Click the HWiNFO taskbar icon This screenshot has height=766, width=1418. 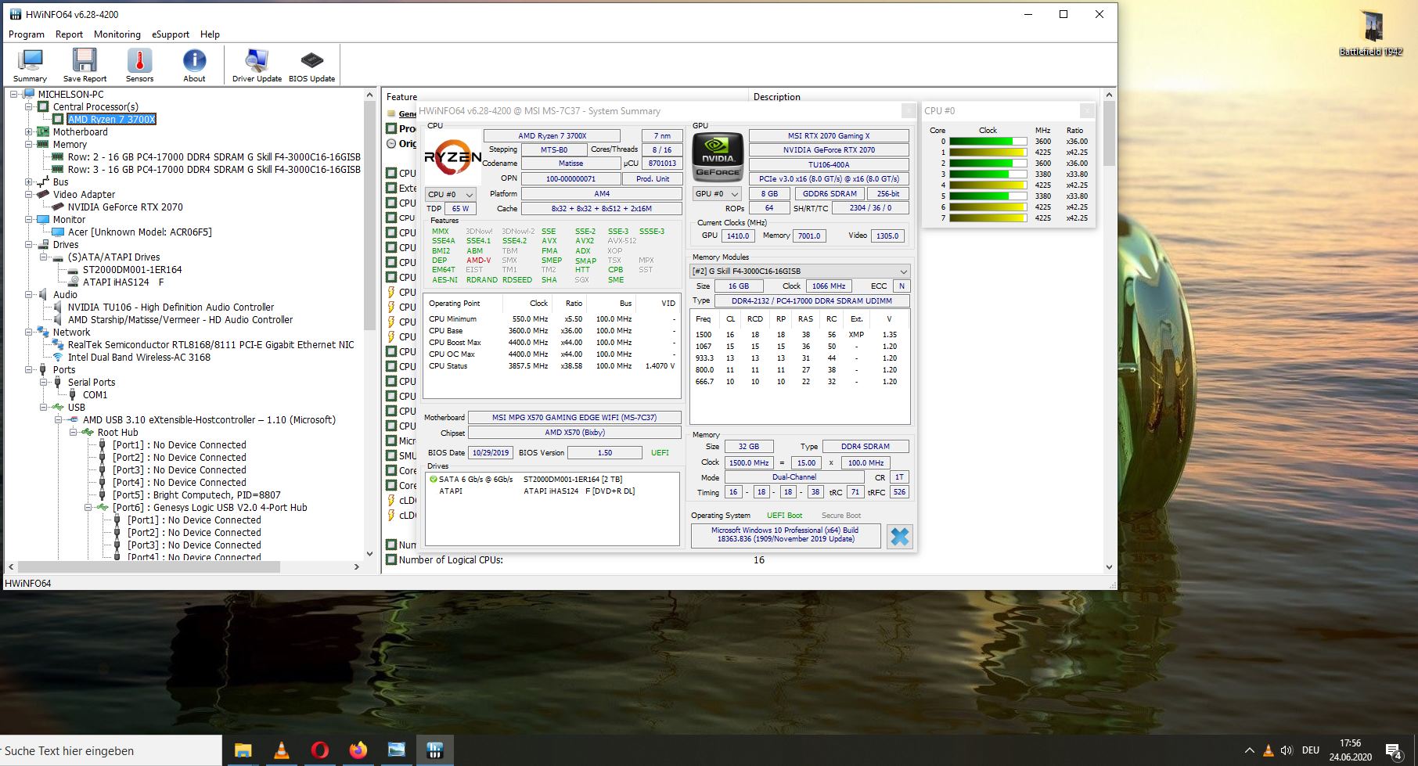[435, 751]
